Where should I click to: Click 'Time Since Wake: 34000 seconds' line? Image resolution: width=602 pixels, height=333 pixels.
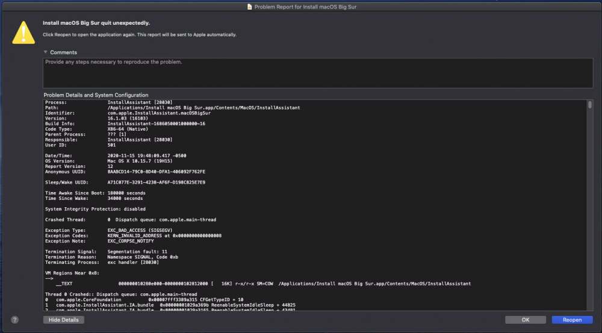(x=94, y=199)
